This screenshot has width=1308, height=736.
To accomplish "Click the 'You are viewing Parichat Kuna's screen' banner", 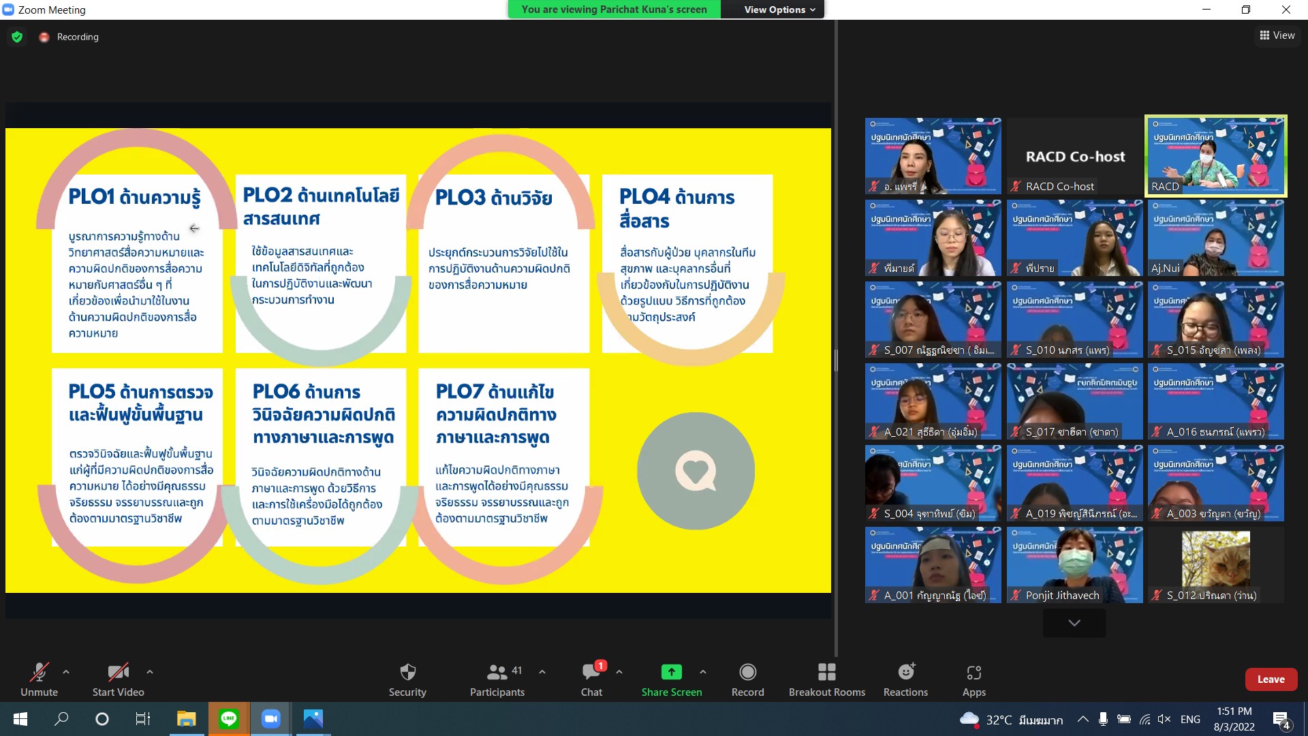I will tap(614, 10).
